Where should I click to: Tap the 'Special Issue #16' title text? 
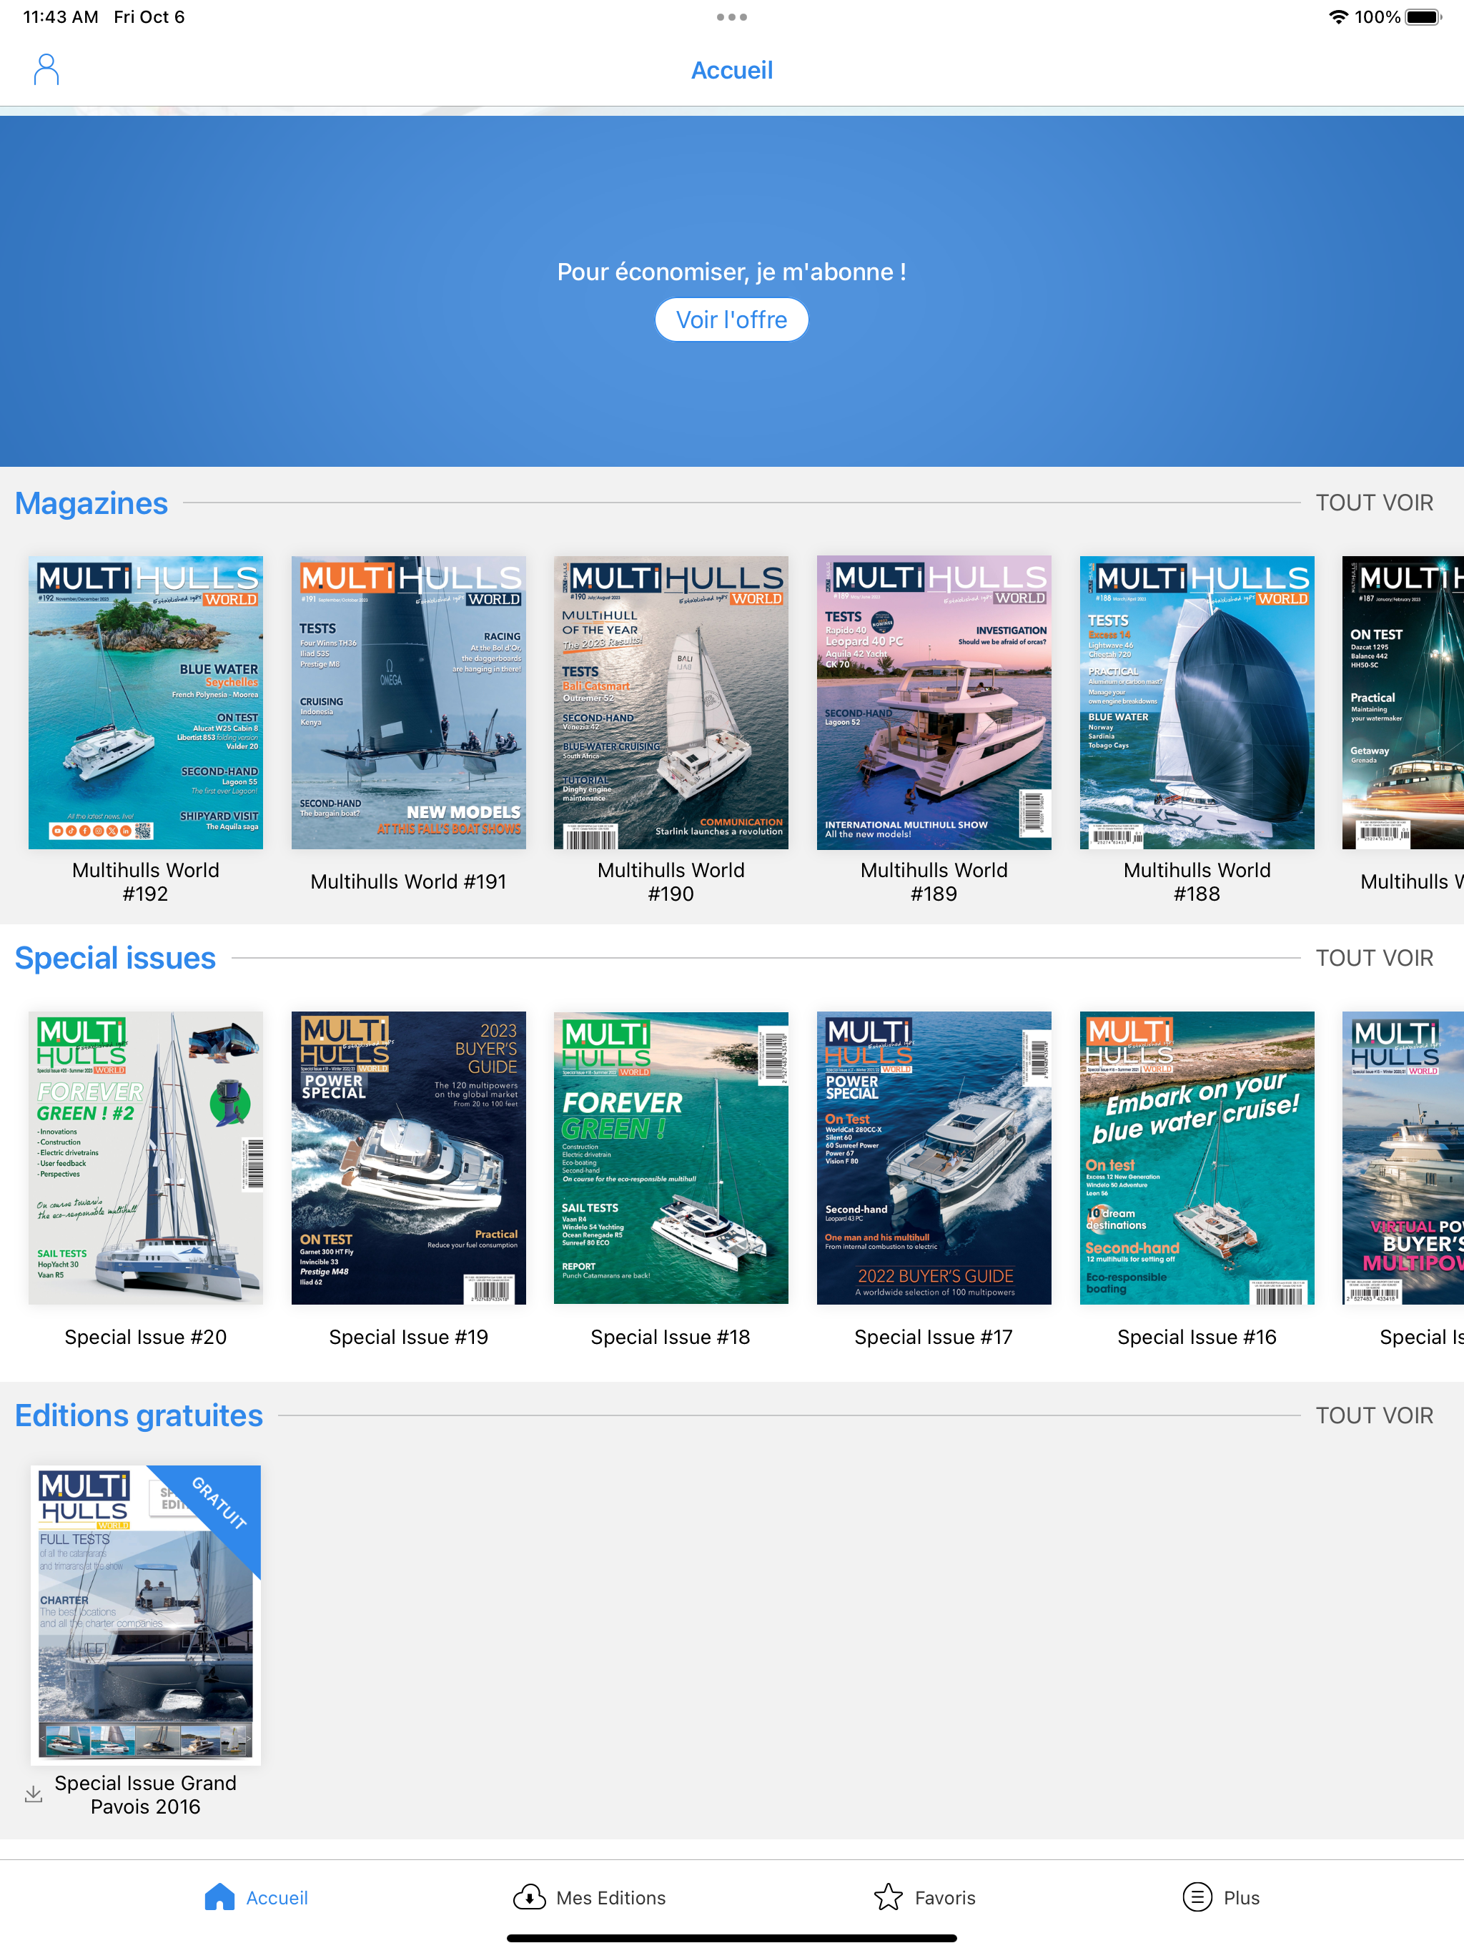pyautogui.click(x=1197, y=1337)
